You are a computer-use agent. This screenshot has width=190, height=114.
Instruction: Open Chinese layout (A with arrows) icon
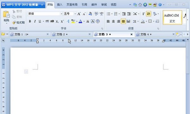(x=135, y=14)
